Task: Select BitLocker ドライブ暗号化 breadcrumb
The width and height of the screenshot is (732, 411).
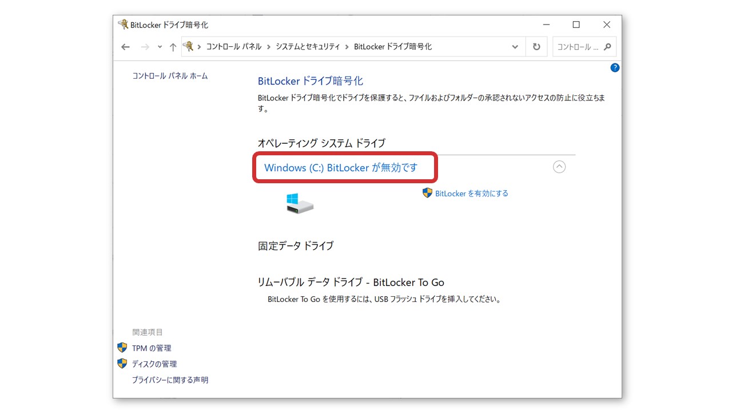Action: [393, 47]
